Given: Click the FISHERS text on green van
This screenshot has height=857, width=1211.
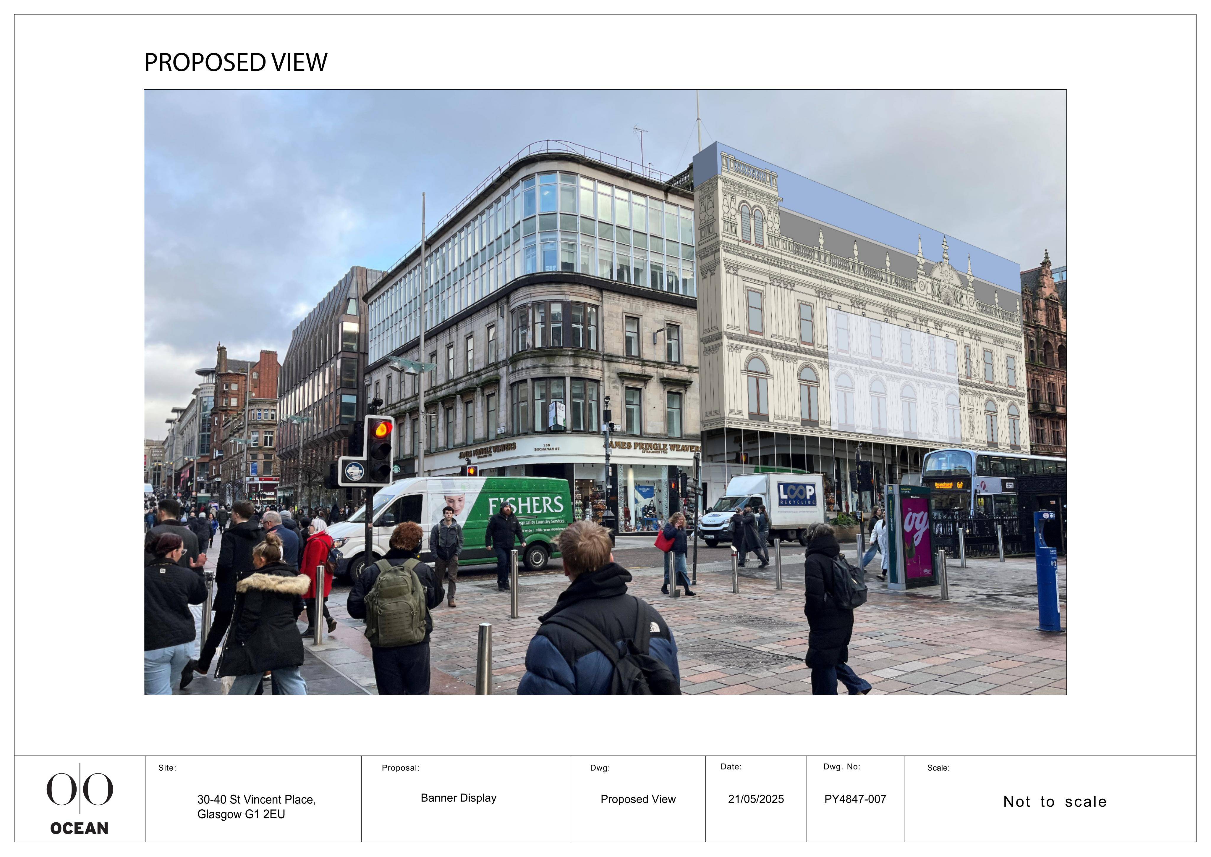Looking at the screenshot, I should (x=525, y=506).
